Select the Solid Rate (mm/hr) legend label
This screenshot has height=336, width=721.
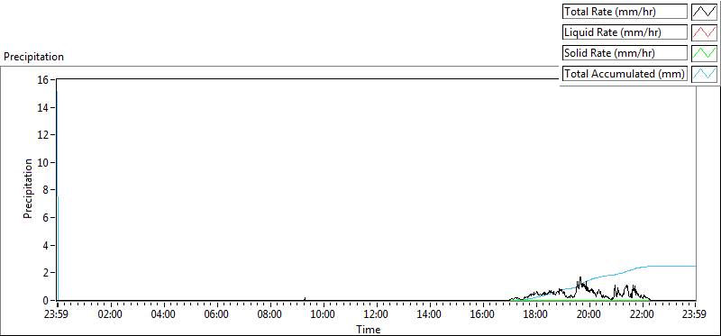click(625, 53)
